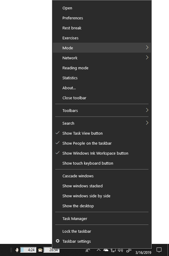Show hidden system tray icons
169x256 pixels.
98,250
